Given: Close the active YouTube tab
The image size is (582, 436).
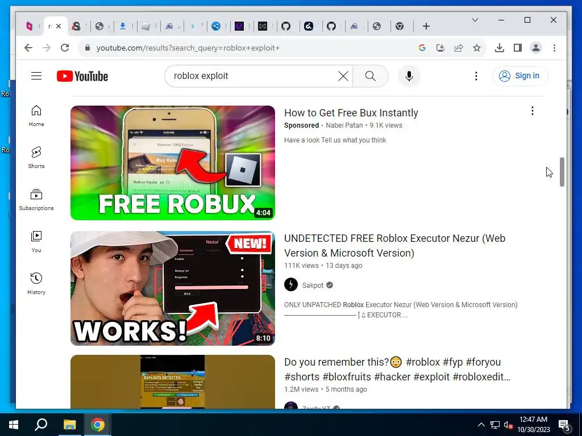Looking at the screenshot, I should [x=59, y=26].
